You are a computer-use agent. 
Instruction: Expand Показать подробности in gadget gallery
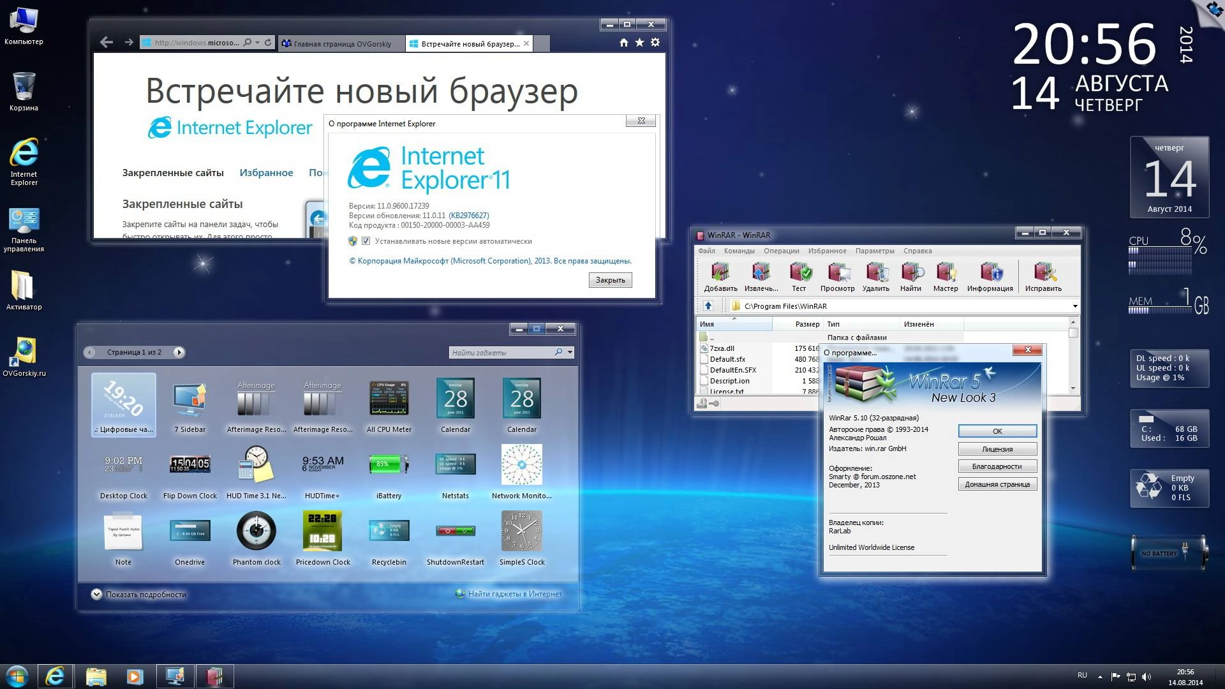(139, 595)
